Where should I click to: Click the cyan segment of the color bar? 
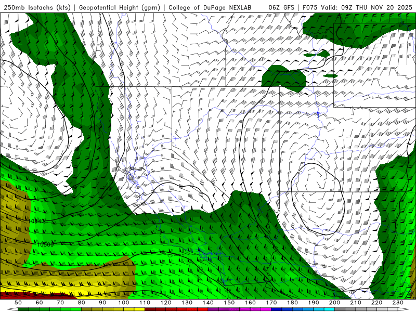329,309
